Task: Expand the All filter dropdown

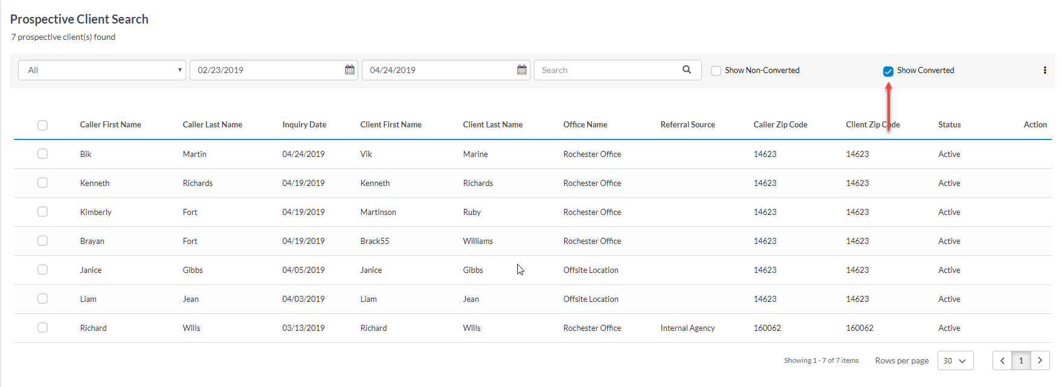Action: click(101, 70)
